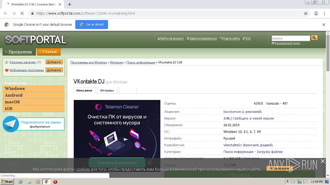
Task: Select Статьи navigation tab
Action: tap(49, 52)
